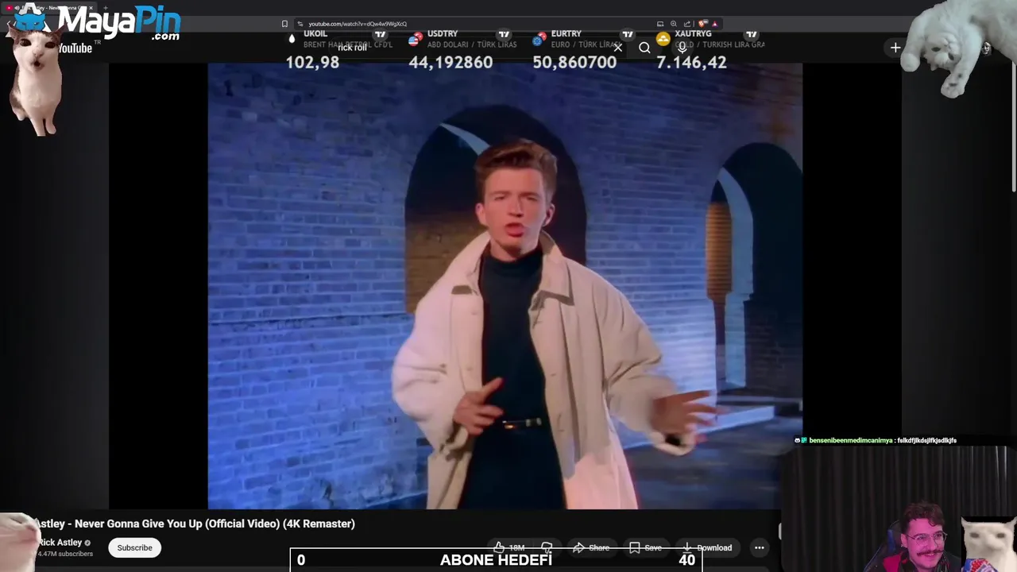This screenshot has width=1017, height=572.
Task: Click the Share button under the video
Action: click(x=591, y=547)
